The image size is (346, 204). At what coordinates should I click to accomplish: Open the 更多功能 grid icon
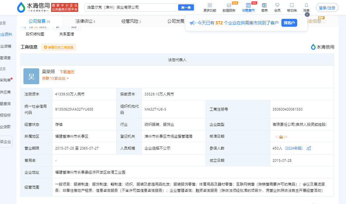(209, 5)
